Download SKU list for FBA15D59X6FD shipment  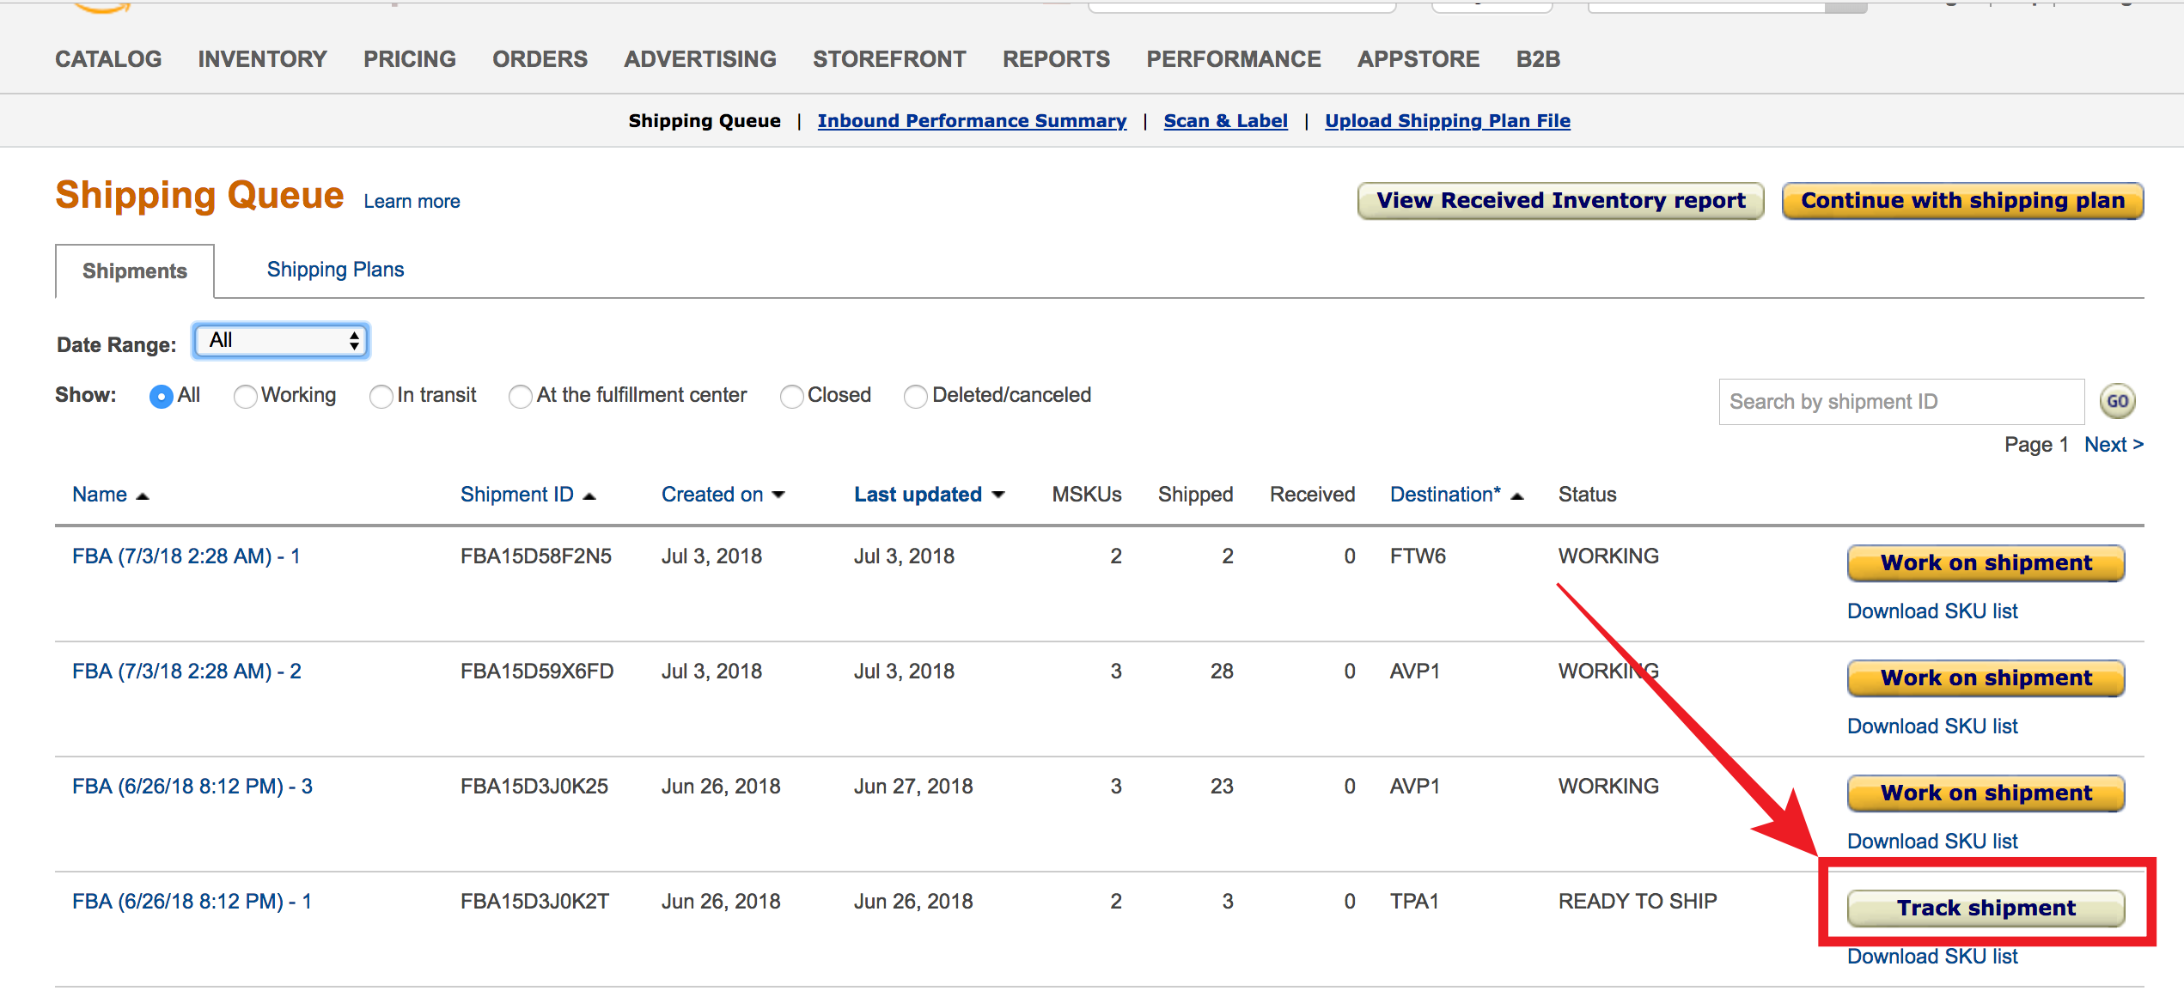1932,726
